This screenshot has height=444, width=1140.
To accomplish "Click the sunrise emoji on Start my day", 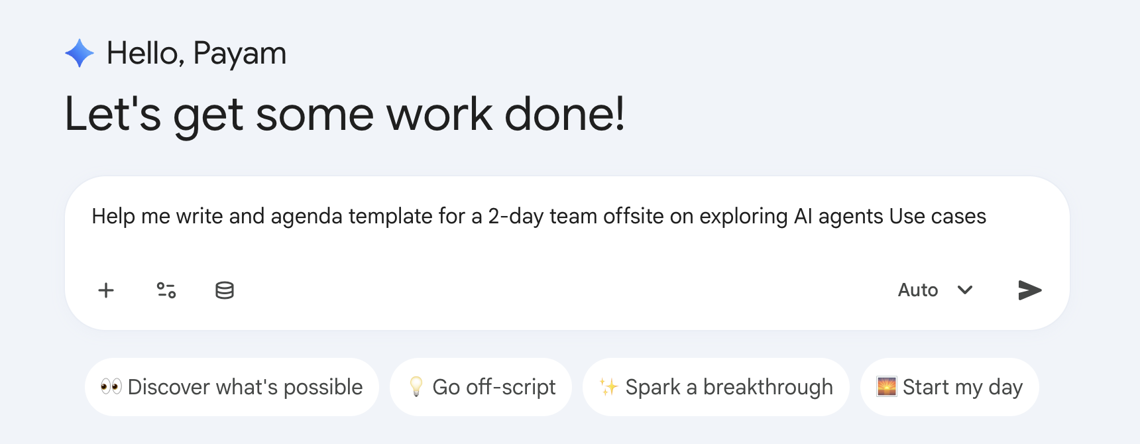I will (x=886, y=386).
